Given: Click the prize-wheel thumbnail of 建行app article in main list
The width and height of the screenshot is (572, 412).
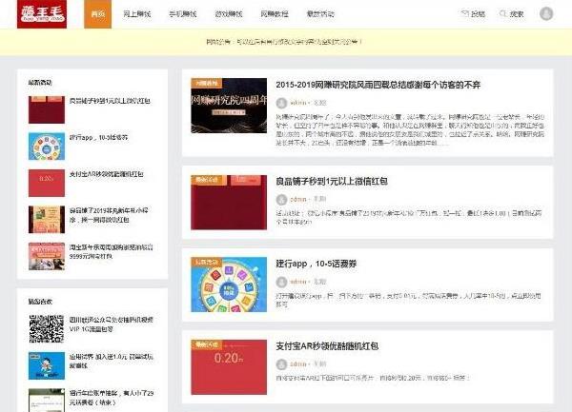Looking at the screenshot, I should tap(229, 284).
